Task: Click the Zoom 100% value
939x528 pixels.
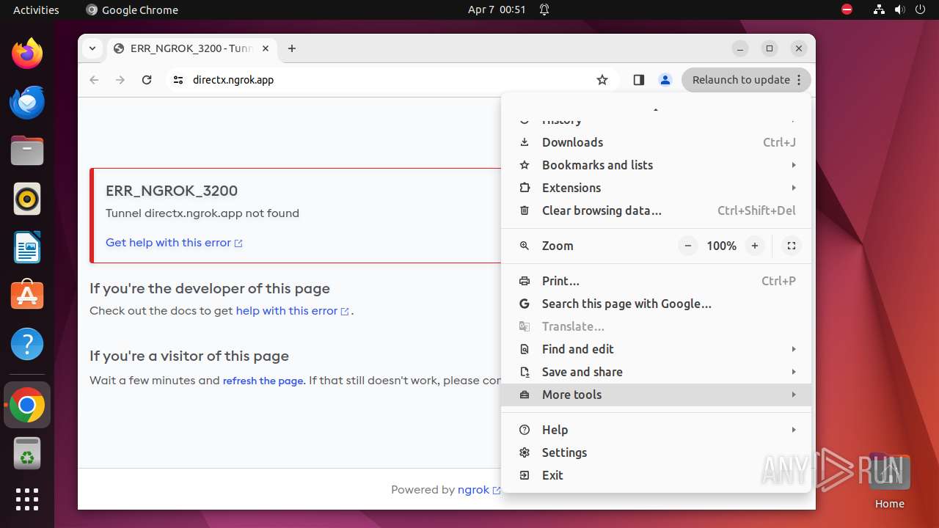Action: [721, 246]
